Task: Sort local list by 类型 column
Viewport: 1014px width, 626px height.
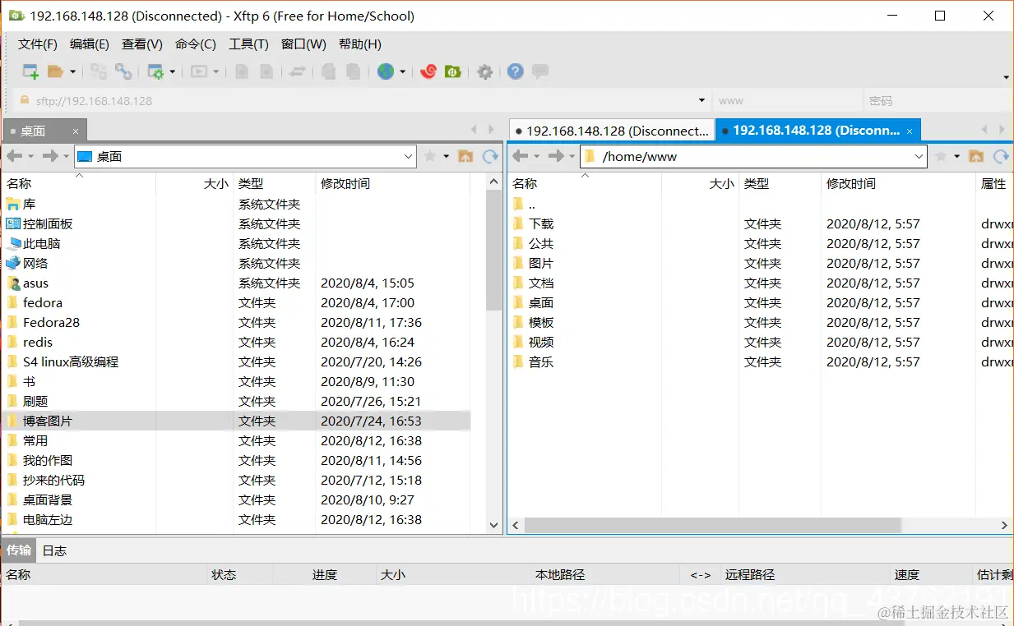Action: click(275, 184)
